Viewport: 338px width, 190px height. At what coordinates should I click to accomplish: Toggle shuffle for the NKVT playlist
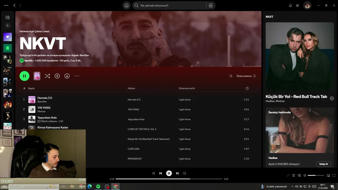click(47, 76)
